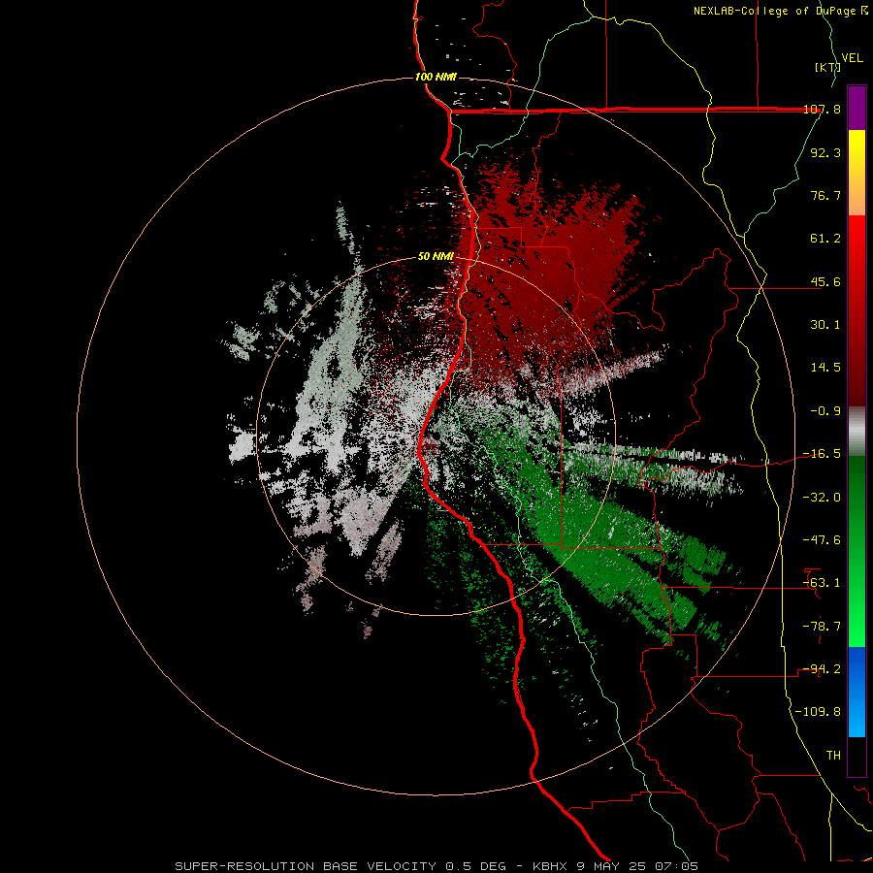Image resolution: width=873 pixels, height=873 pixels.
Task: Pick the gray near-zero segment of velocity scale
Action: click(x=857, y=432)
